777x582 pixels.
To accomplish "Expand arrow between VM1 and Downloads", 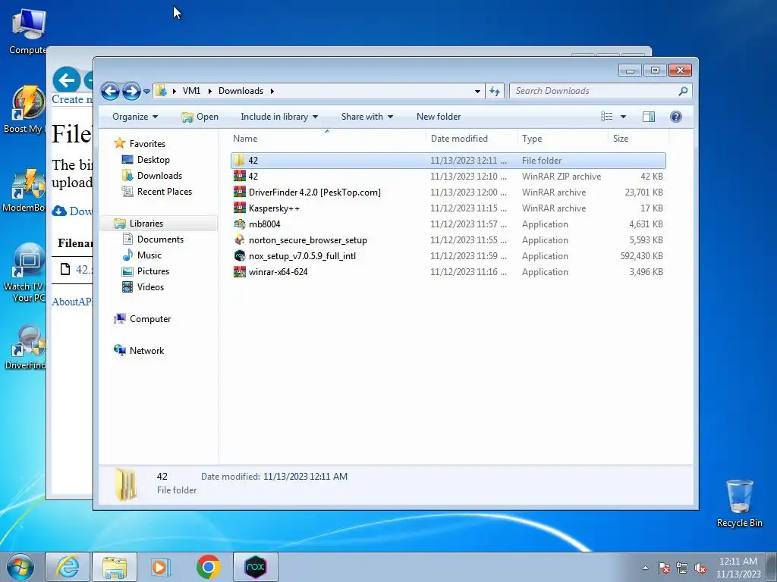I will click(209, 91).
